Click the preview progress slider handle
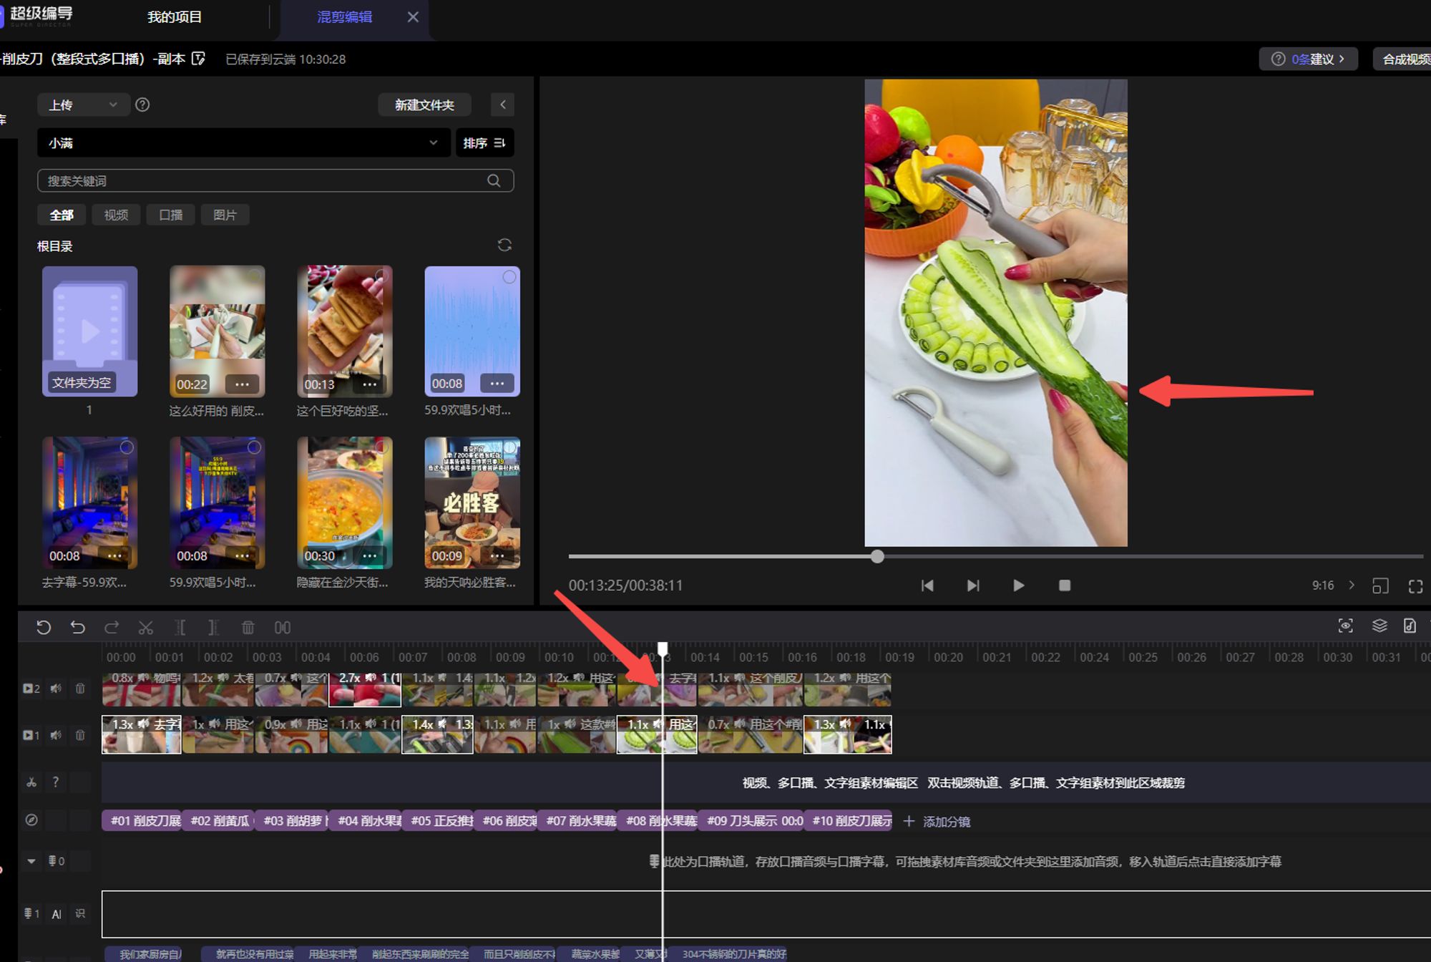This screenshot has width=1431, height=962. (x=877, y=556)
